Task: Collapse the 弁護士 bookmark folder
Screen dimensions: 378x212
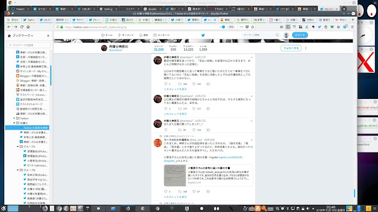Action: (14, 123)
